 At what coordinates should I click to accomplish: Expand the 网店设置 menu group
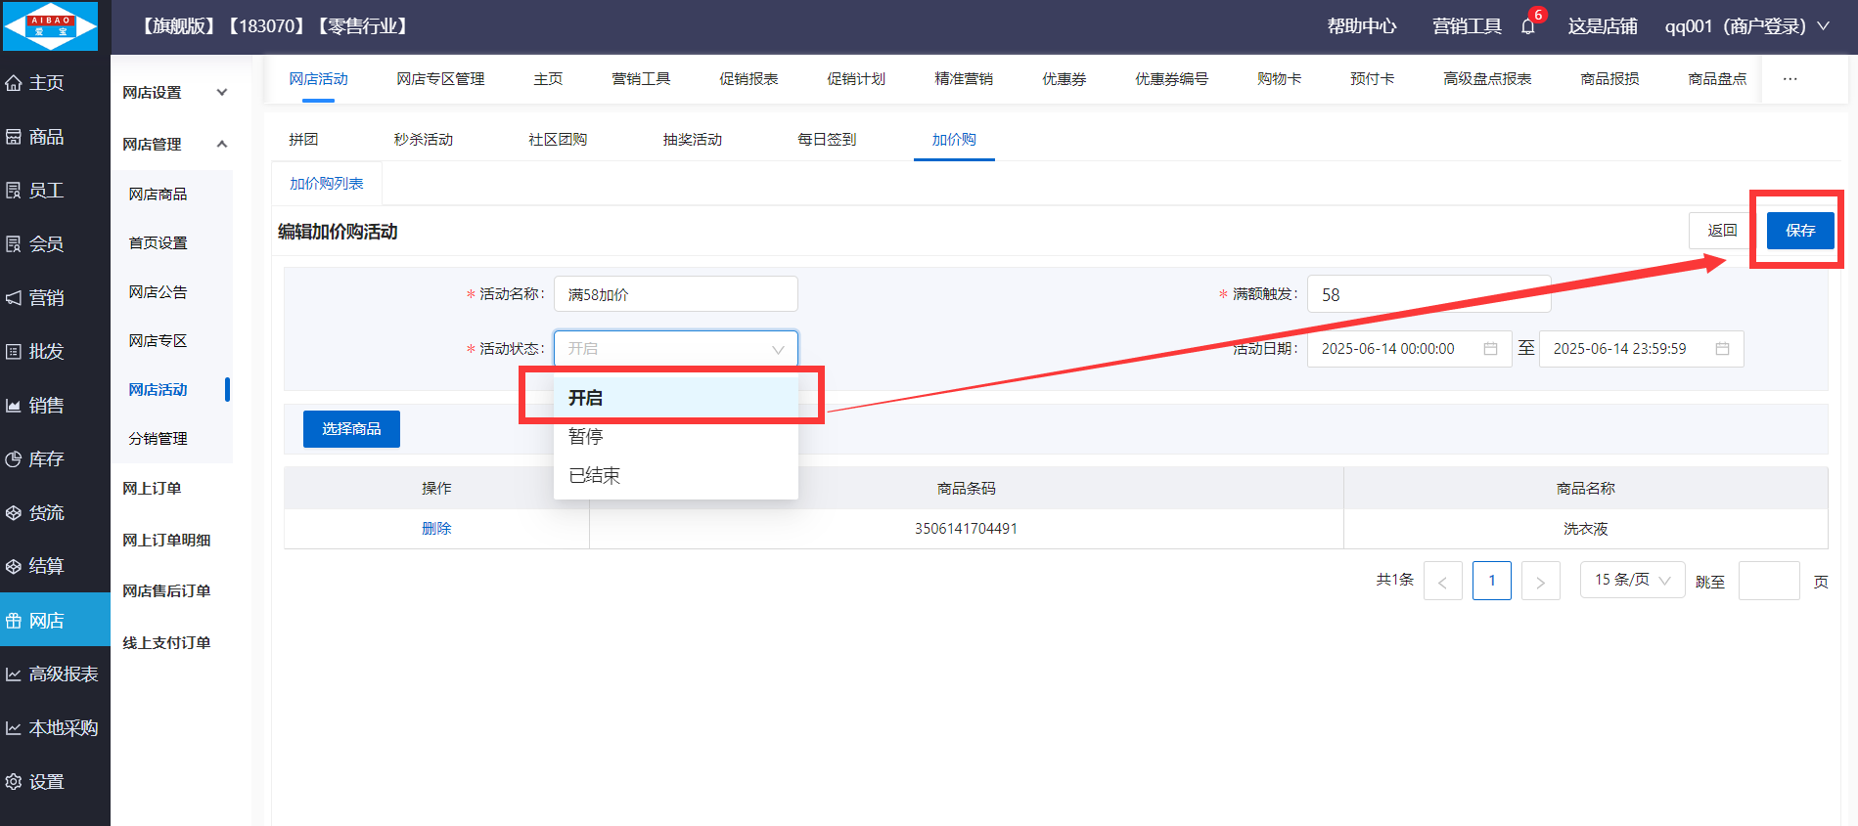tap(222, 93)
